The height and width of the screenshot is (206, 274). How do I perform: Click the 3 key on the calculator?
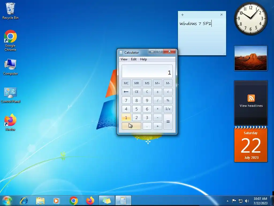(x=147, y=117)
